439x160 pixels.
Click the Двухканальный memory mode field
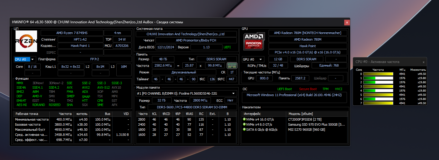click(x=184, y=72)
